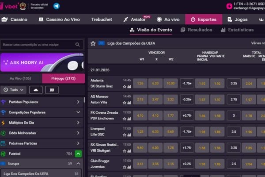This screenshot has width=265, height=177.
Task: Open statistics for Club Brugge vs Juventus
Action: (129, 167)
